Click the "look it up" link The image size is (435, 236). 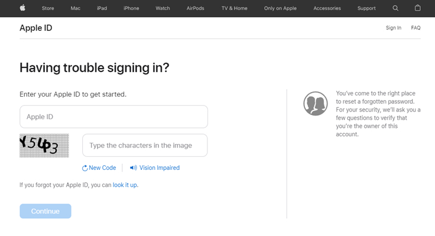point(125,185)
